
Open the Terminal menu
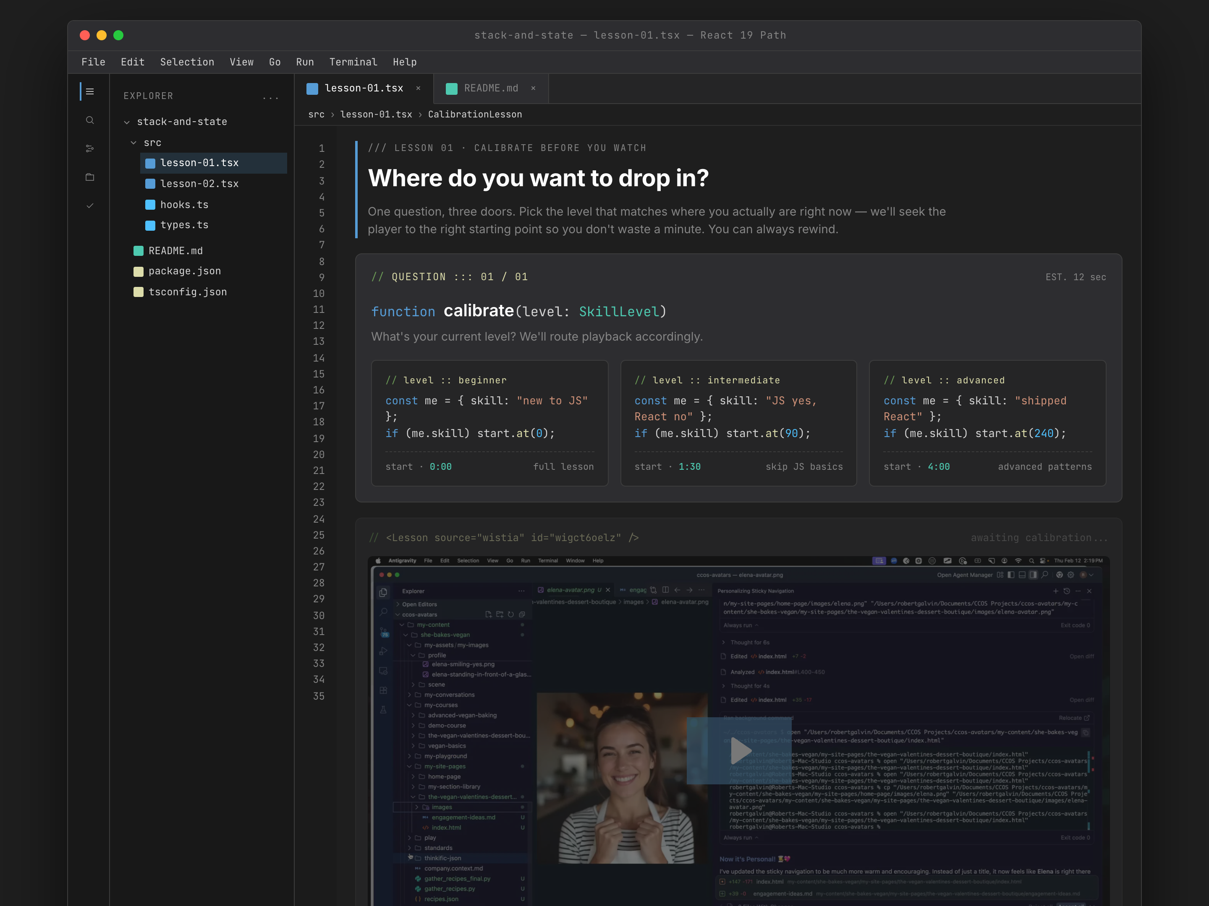click(x=353, y=62)
